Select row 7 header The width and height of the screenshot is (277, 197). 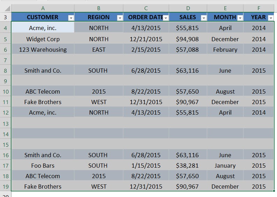coord(6,60)
